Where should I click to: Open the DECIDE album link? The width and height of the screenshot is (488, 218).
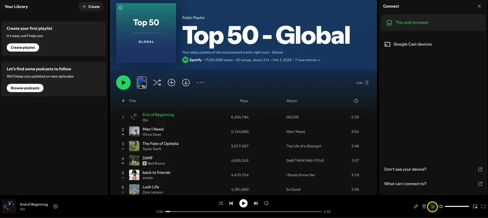pyautogui.click(x=293, y=117)
